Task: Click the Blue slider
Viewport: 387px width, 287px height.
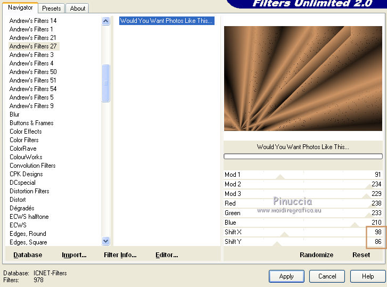Action: tap(303, 223)
